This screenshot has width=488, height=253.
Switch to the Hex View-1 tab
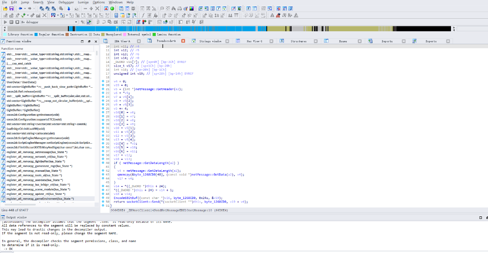tap(255, 41)
